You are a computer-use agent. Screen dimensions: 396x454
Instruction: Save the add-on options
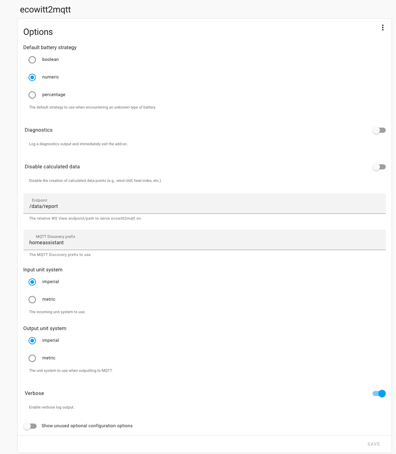pos(373,444)
